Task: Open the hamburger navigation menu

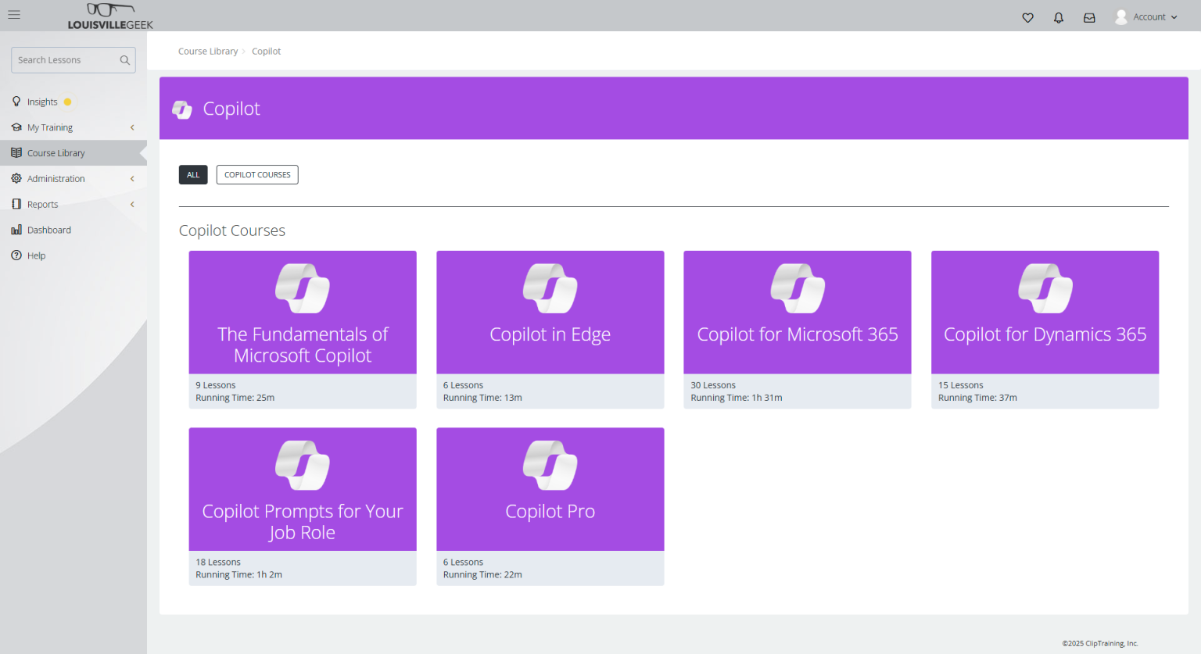Action: coord(13,14)
